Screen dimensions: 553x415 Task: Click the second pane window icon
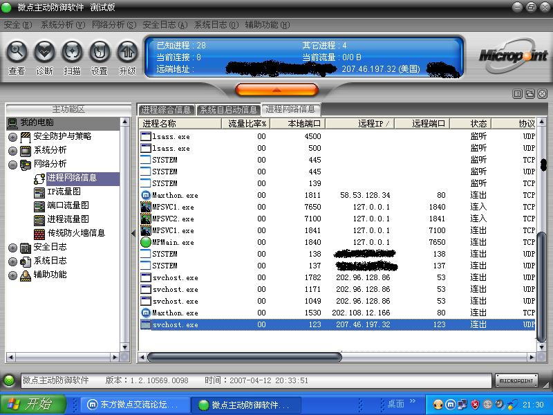(529, 93)
